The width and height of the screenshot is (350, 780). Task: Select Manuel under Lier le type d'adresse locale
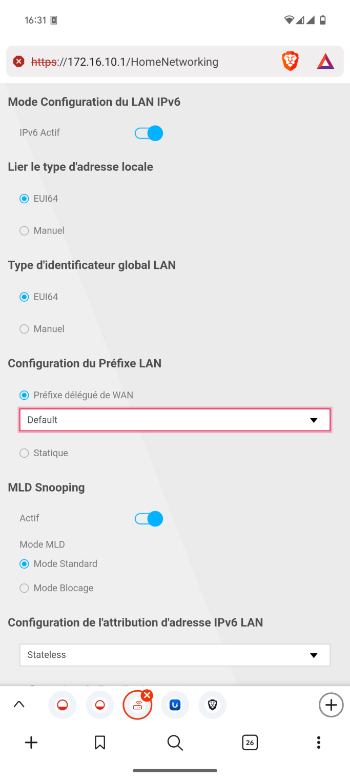pyautogui.click(x=24, y=231)
